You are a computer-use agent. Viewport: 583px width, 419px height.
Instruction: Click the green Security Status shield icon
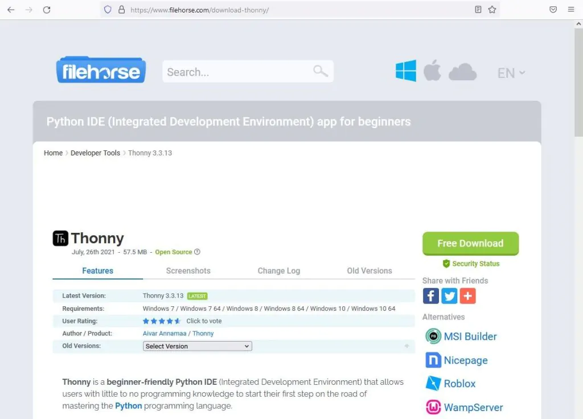[x=446, y=264]
